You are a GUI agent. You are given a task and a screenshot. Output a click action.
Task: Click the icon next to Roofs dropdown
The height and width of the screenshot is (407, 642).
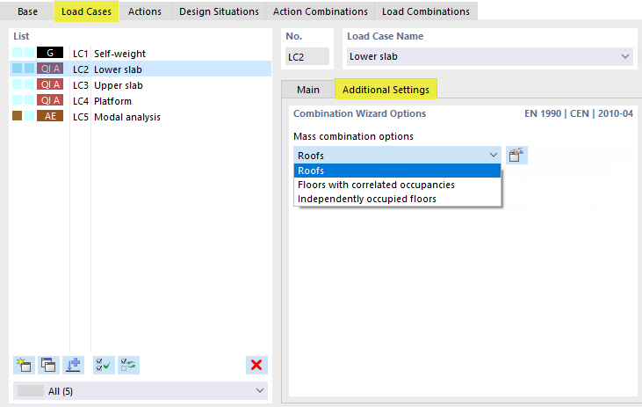pos(516,156)
